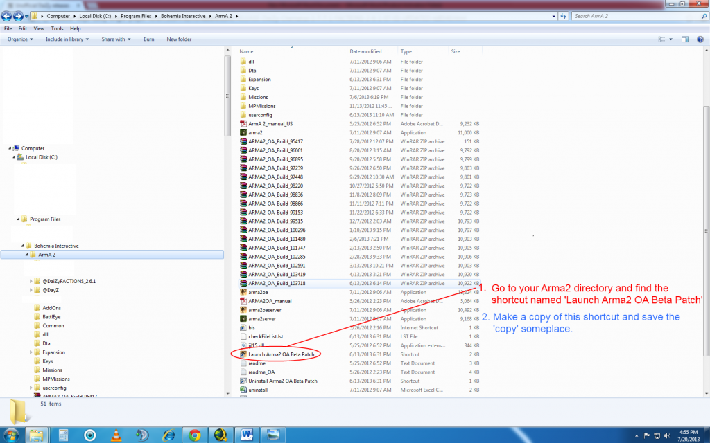Open the View menu
Image resolution: width=710 pixels, height=443 pixels.
pyautogui.click(x=39, y=28)
